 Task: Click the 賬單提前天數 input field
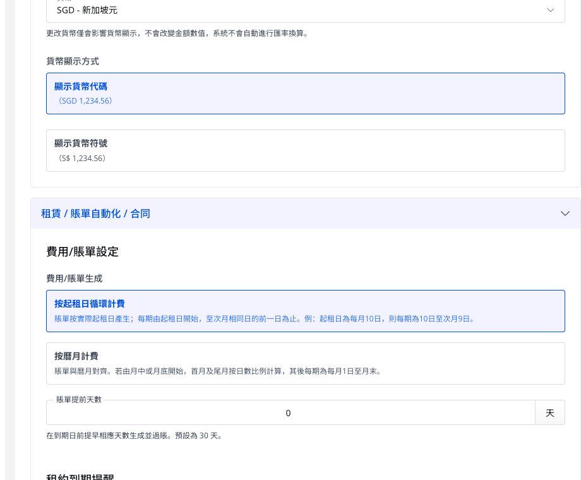(x=290, y=412)
